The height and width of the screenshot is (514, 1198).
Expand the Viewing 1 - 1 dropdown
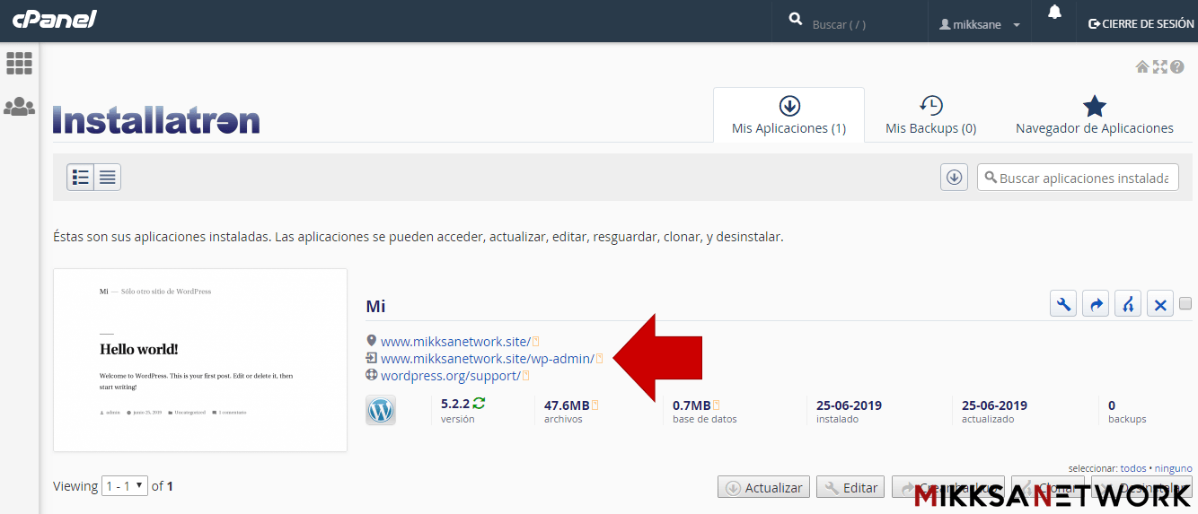[x=125, y=486]
